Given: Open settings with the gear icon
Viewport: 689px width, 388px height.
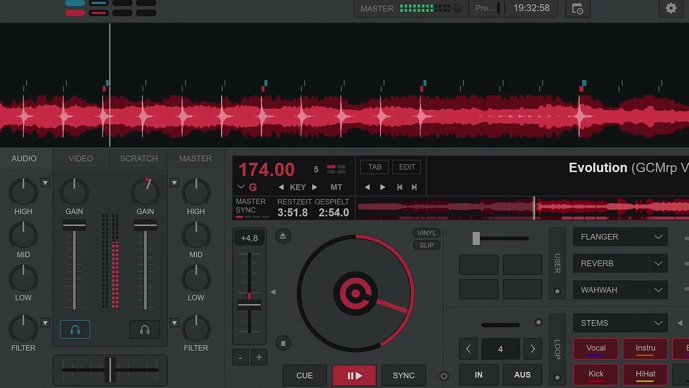Looking at the screenshot, I should coord(671,9).
